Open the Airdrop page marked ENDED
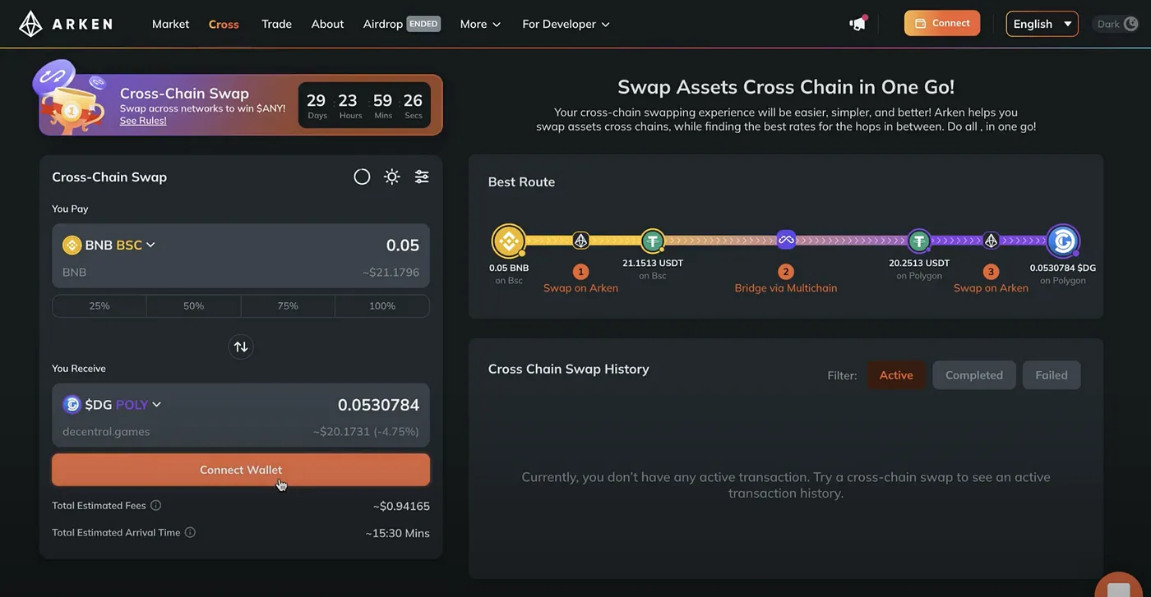The height and width of the screenshot is (597, 1151). 402,24
